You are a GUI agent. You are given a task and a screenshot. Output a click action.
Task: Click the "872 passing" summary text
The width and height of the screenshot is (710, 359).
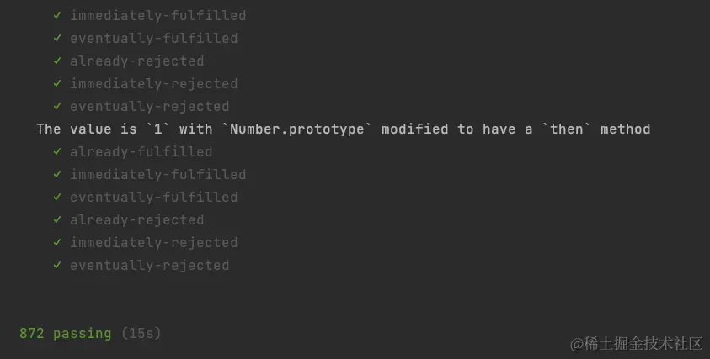tap(65, 334)
